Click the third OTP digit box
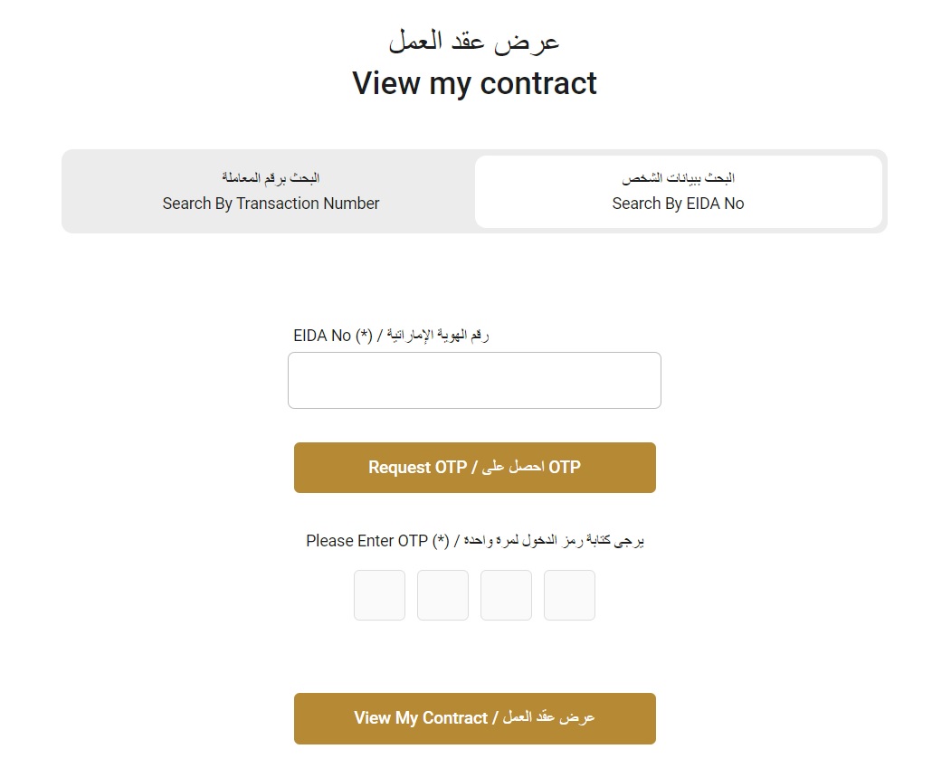Viewport: 951px width, 768px height. (506, 594)
